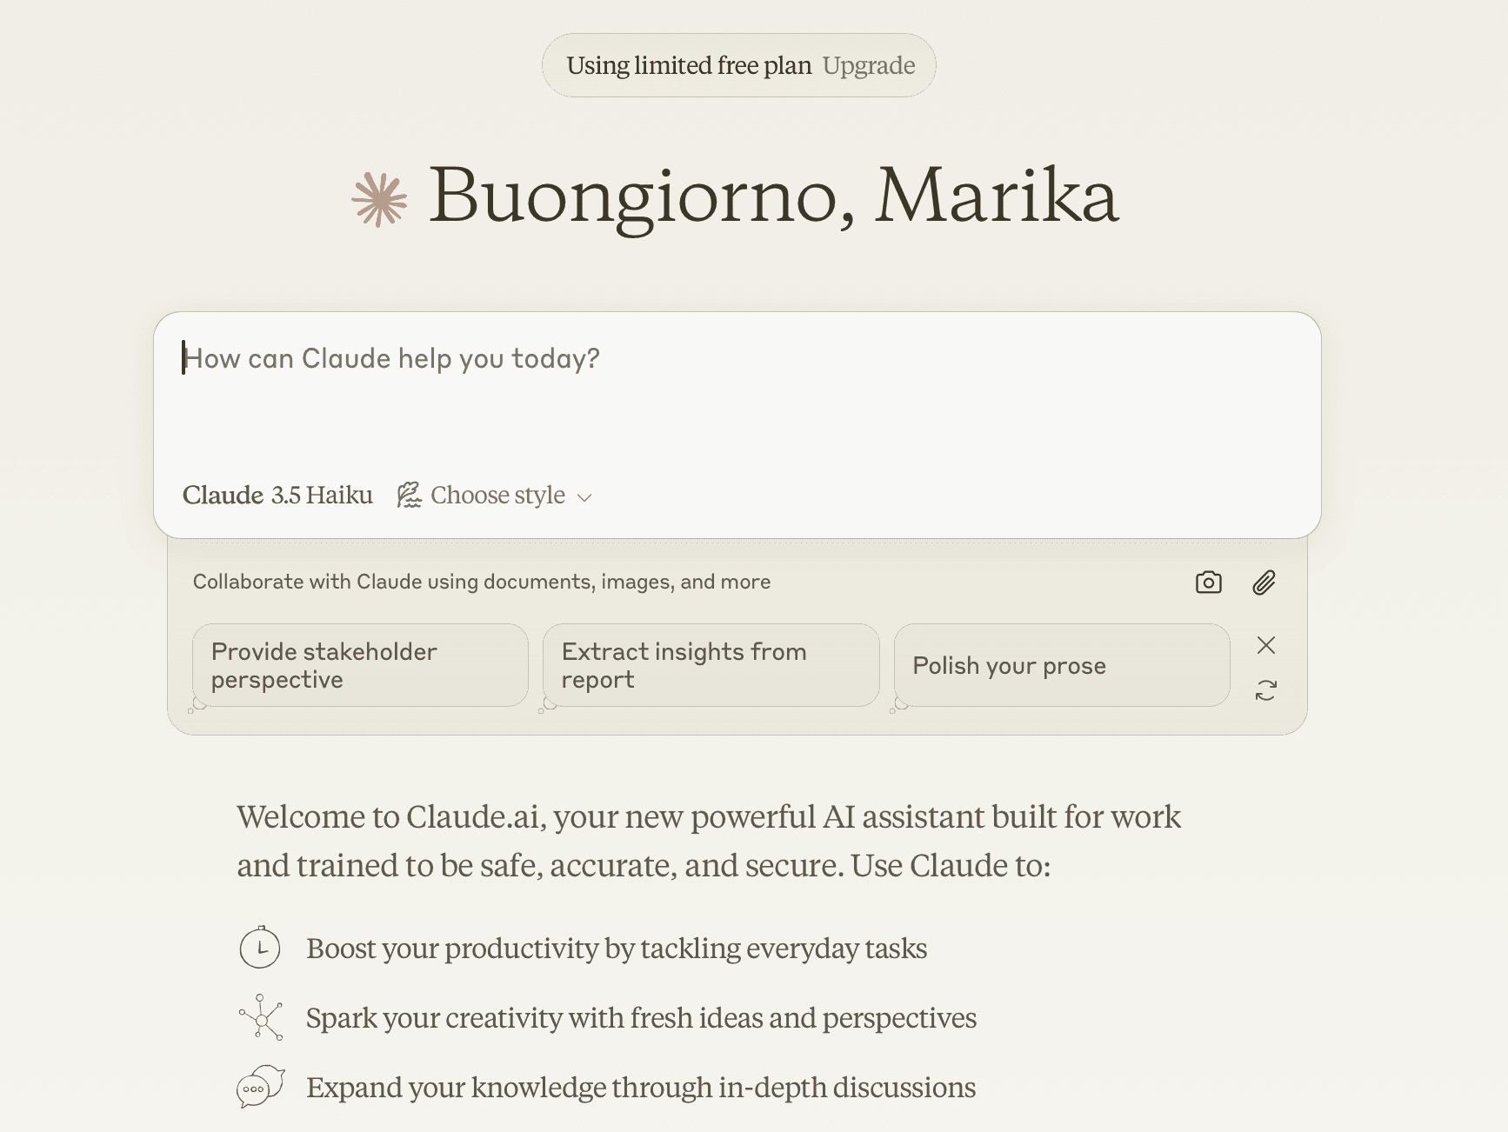Open the Choose style dropdown
Screen dimensions: 1508x1132
point(494,496)
